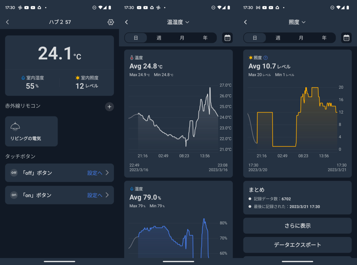The width and height of the screenshot is (357, 265).
Task: Tap battery icon in left screen status bar
Action: 110,7
